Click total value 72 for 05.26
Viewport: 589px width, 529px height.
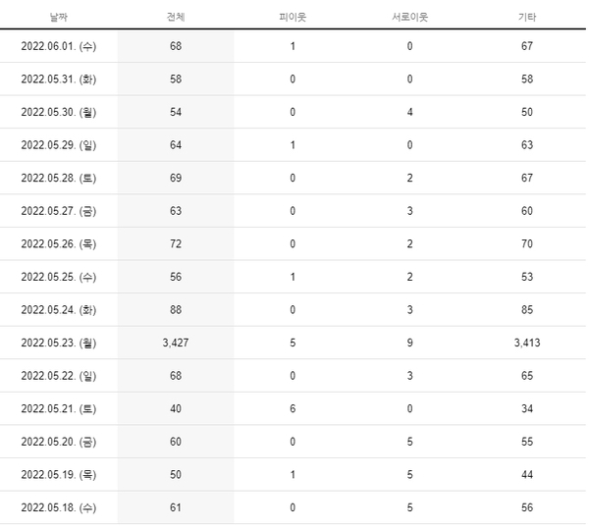pos(176,244)
